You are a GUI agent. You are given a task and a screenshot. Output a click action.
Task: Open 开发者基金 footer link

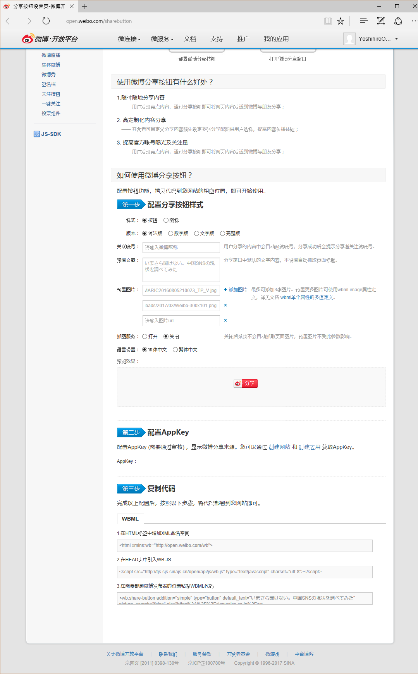tap(239, 654)
